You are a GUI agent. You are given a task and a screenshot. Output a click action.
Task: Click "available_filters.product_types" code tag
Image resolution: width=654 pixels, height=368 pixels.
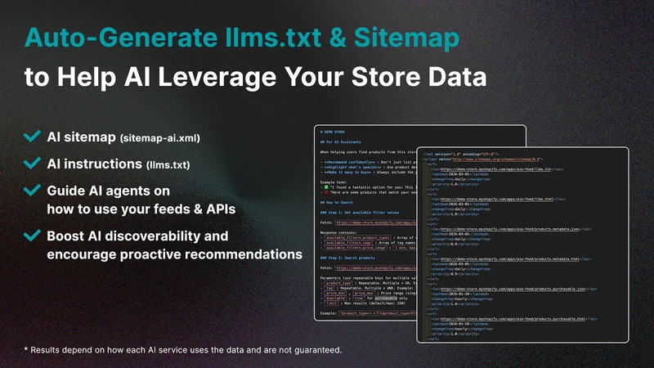tap(357, 238)
